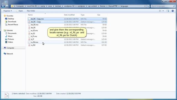Screen dimensions: 177x100
Task: Go back with the Back arrow button
Action: 3,6
